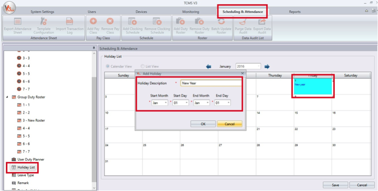Viewport: 378px width, 191px height.
Task: Click the V3 application logo button
Action: [9, 7]
